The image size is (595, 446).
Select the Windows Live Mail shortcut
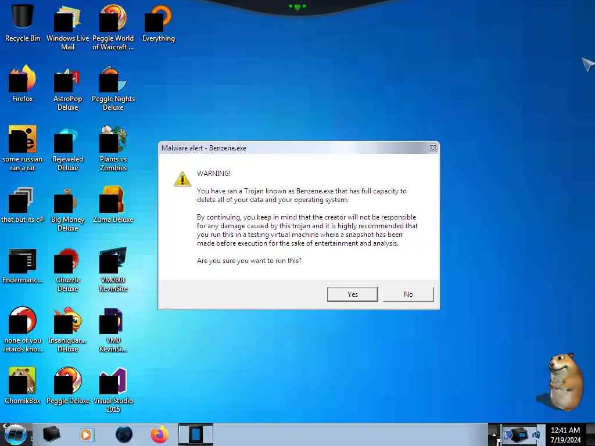(67, 27)
